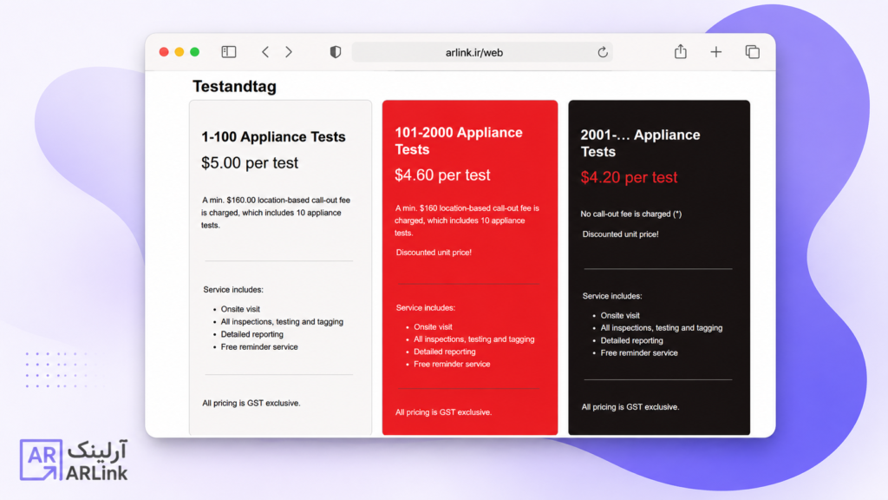Click 'Discounted unit price!' in black card
This screenshot has width=888, height=500.
[x=620, y=234]
